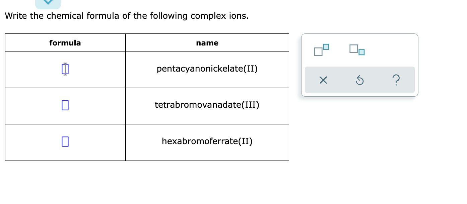Screen dimensions: 467x204
Task: Click the pentacyanonickelate(II) name text
Action: coord(207,69)
